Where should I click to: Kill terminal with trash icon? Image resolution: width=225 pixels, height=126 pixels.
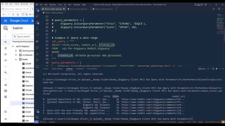click(x=217, y=69)
